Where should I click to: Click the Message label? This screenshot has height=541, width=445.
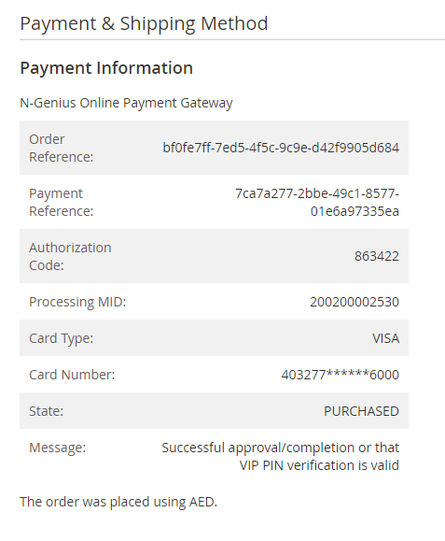[58, 448]
